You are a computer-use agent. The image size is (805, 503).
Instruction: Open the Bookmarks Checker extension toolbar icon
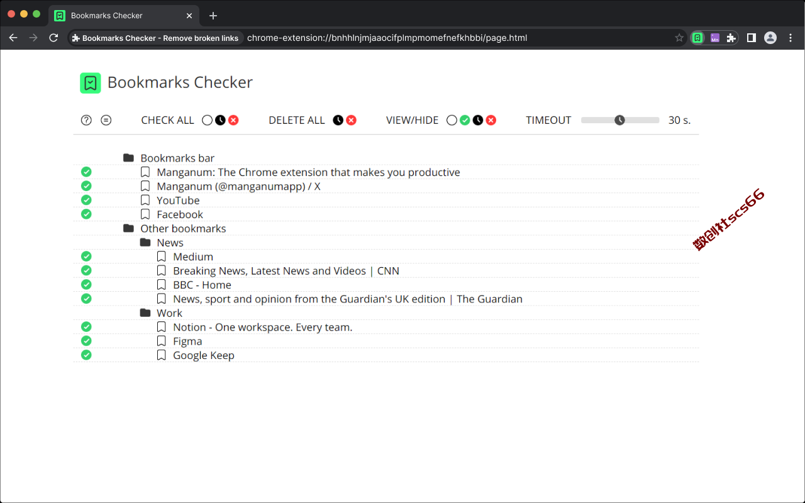(697, 38)
